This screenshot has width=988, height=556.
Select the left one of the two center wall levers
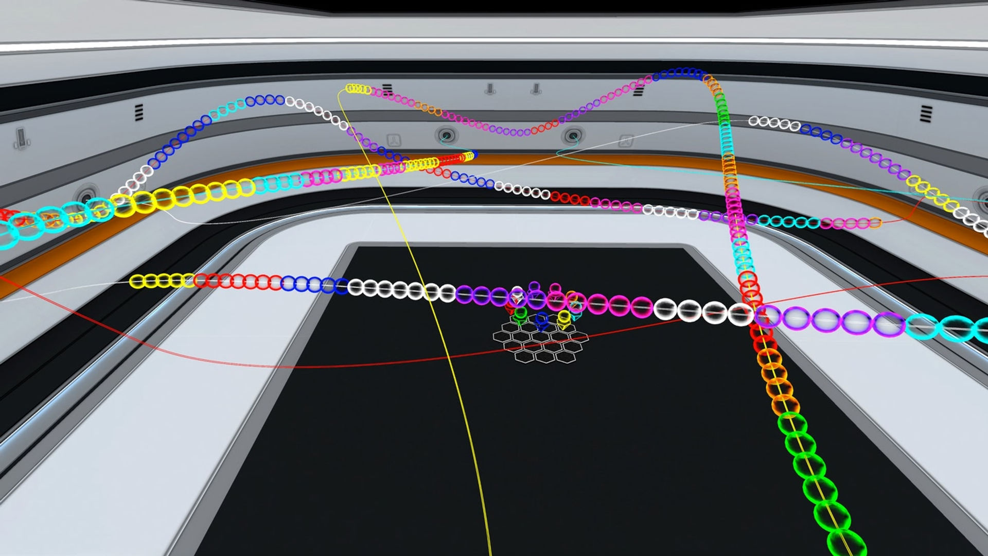[490, 89]
